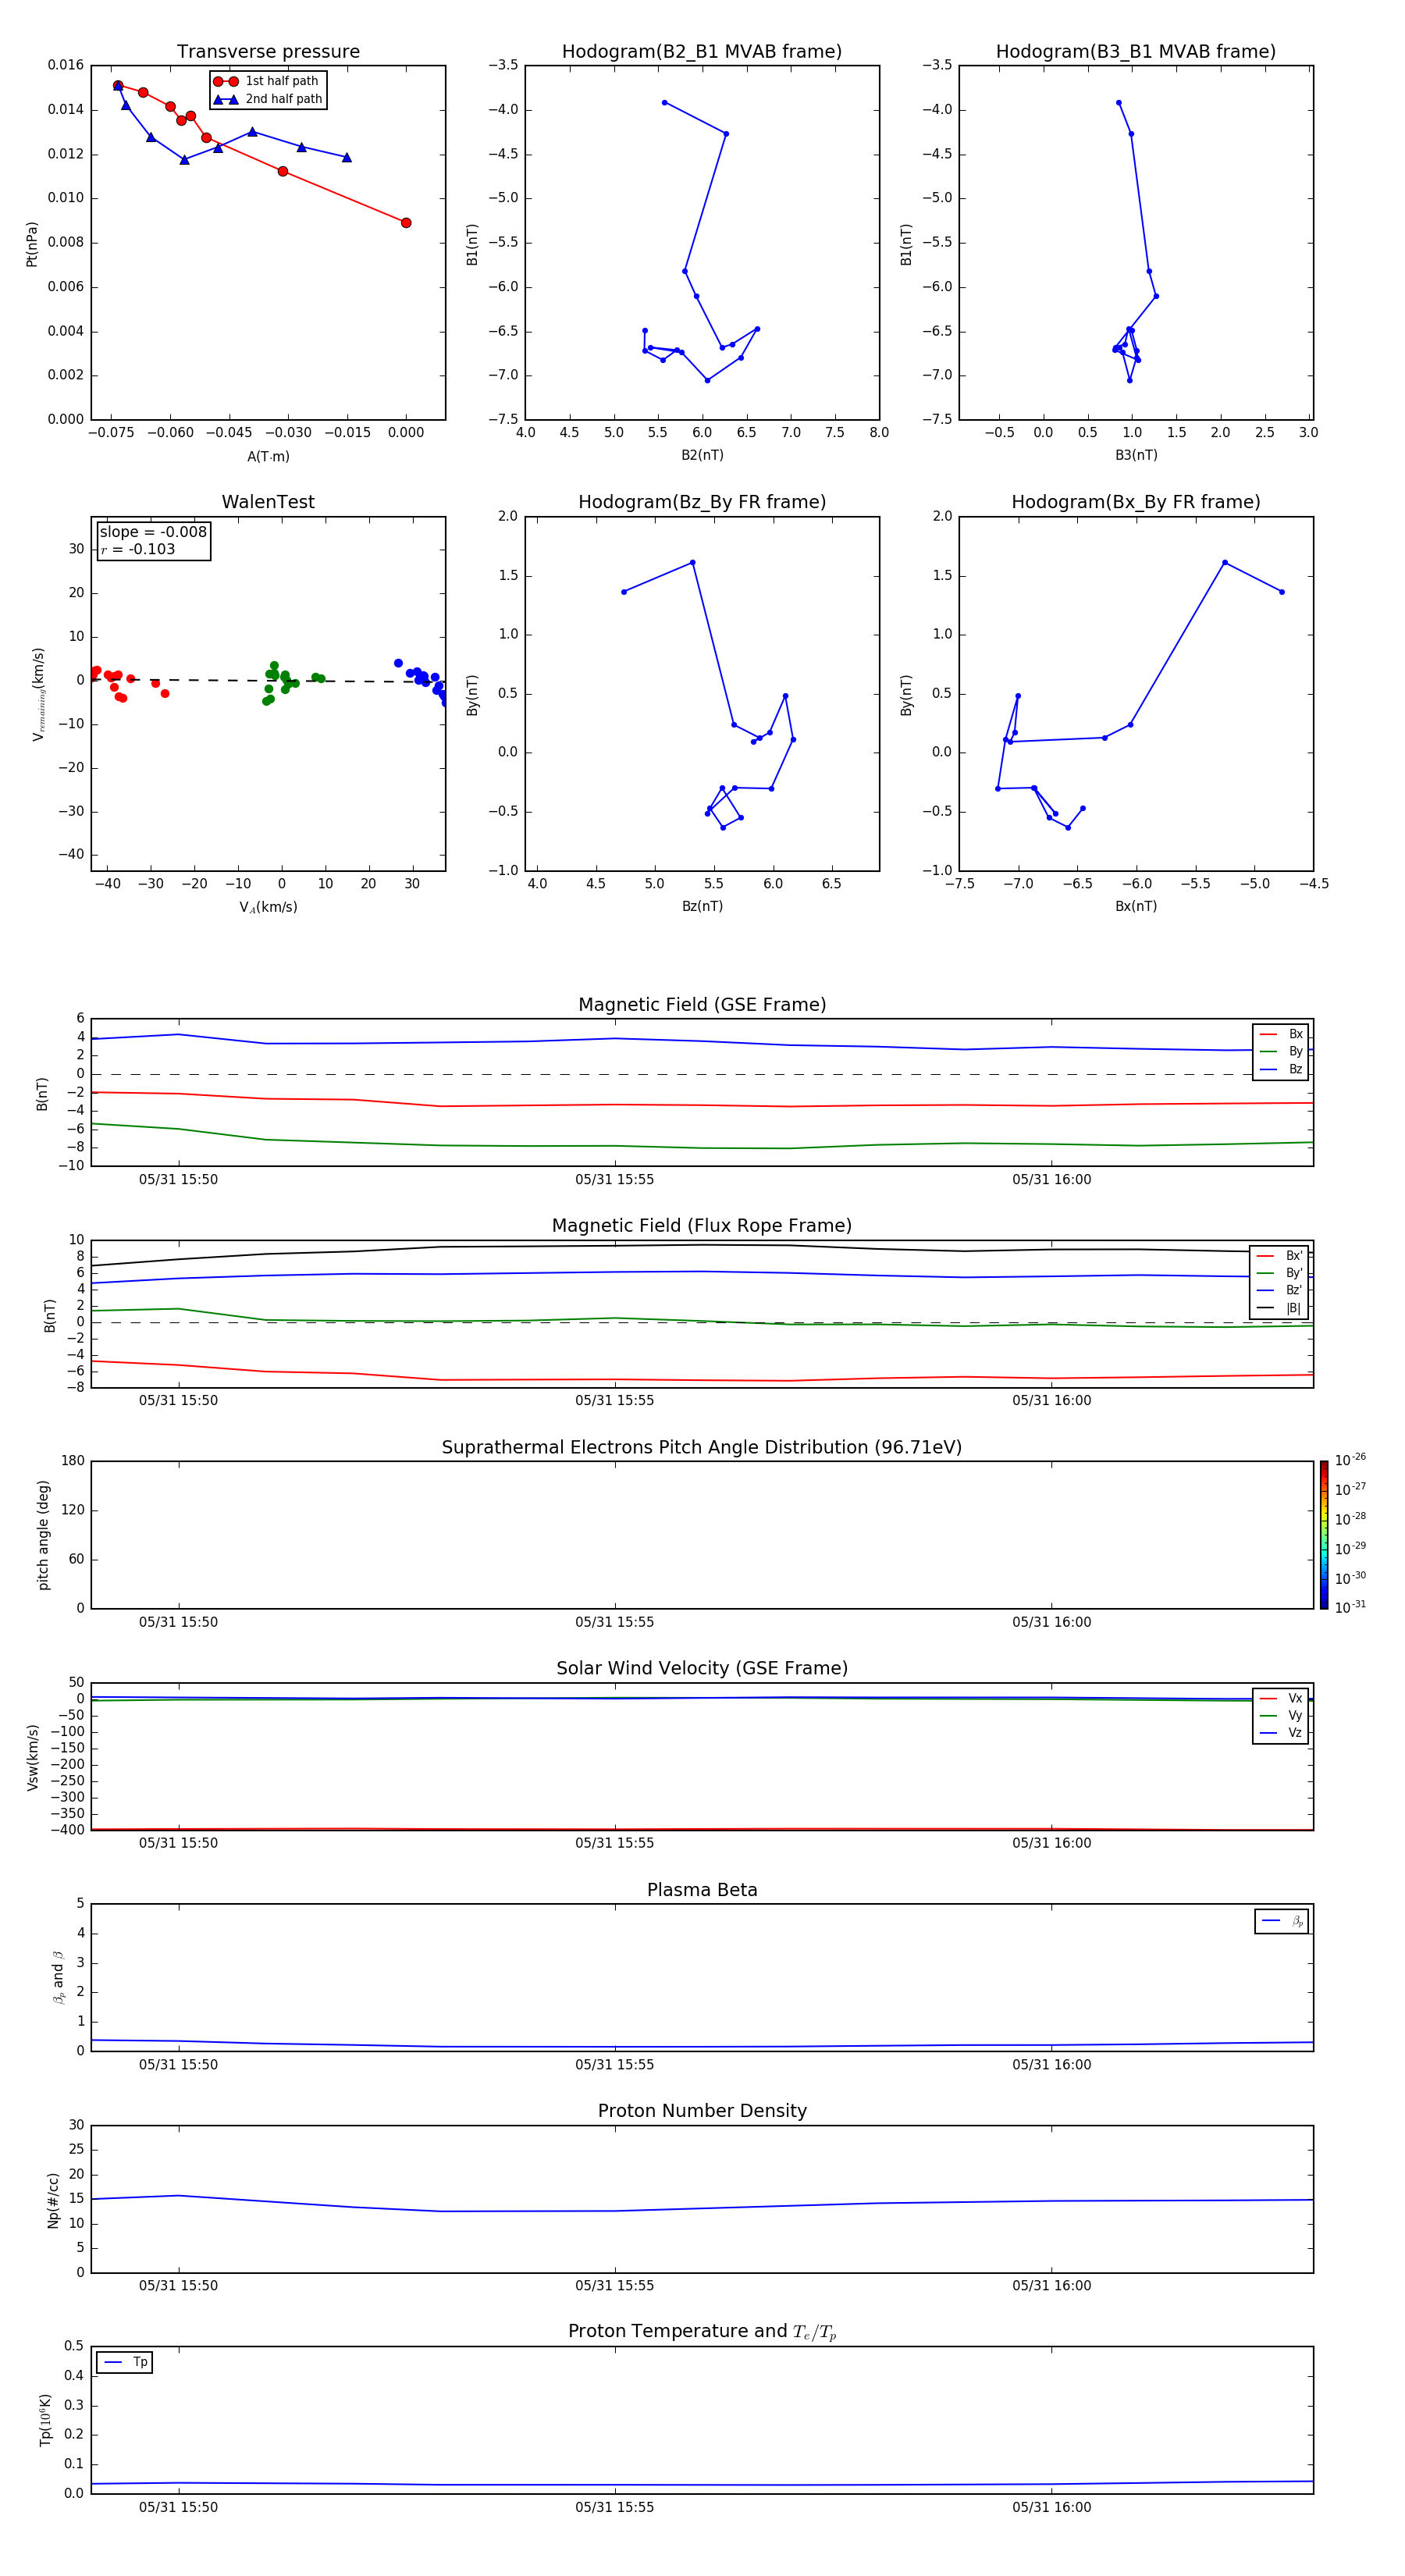The height and width of the screenshot is (2576, 1405).
Task: Click the "Bz(nT)" x-axis label
Action: 702,906
